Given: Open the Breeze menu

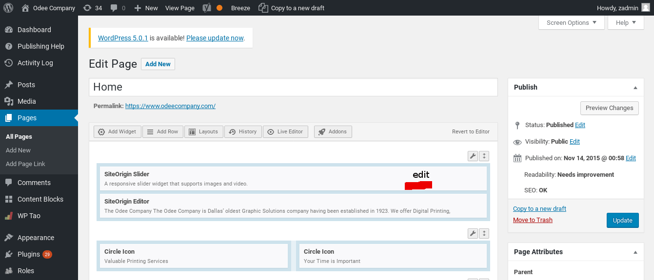Looking at the screenshot, I should [x=240, y=8].
